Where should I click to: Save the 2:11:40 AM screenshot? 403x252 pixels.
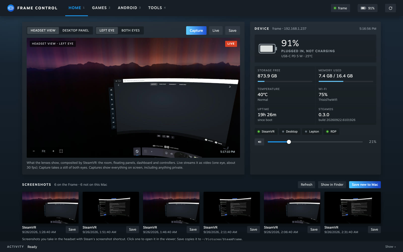pyautogui.click(x=253, y=230)
